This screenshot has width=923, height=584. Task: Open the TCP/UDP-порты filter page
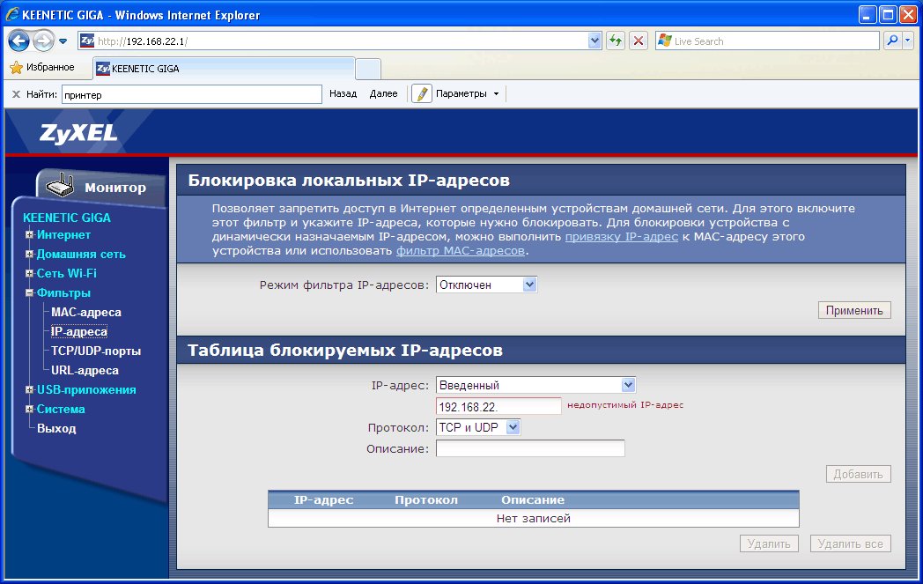click(96, 351)
